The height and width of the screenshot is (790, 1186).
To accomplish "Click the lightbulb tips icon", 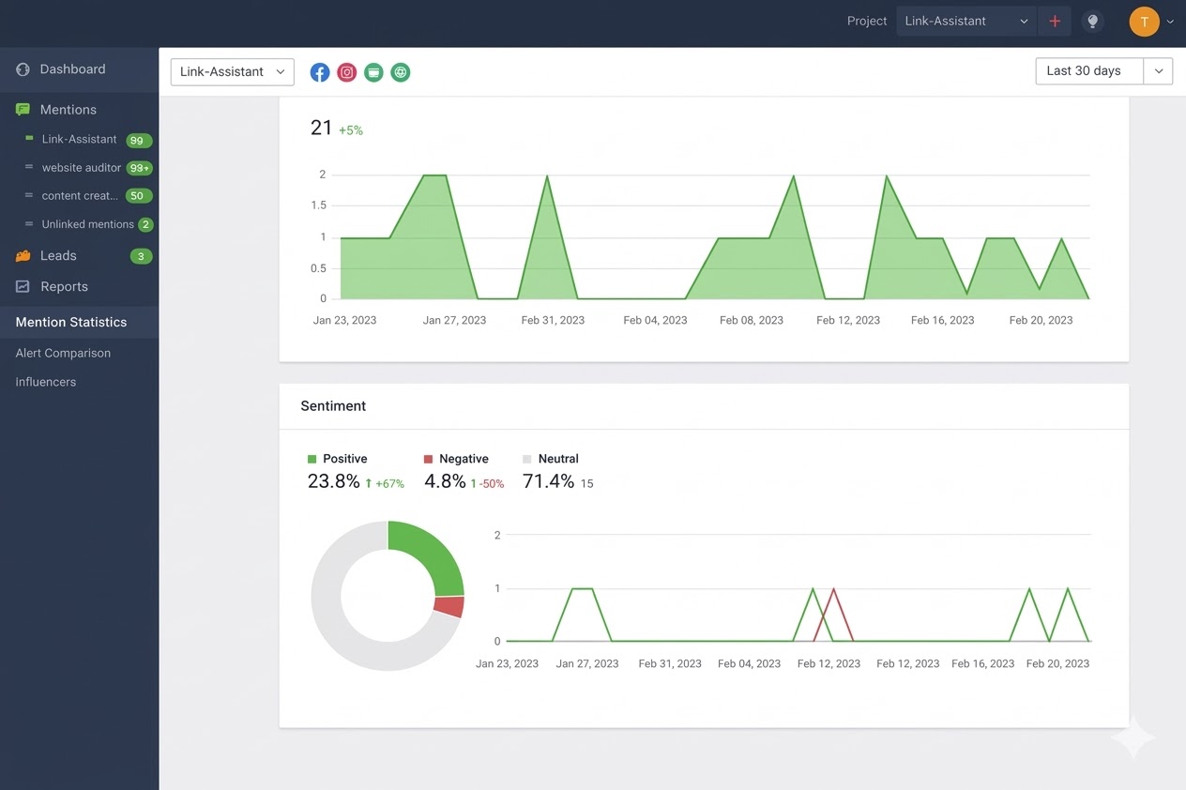I will pyautogui.click(x=1092, y=22).
